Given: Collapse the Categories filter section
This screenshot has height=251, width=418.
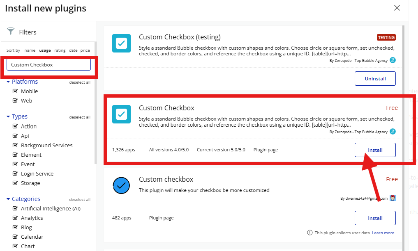Looking at the screenshot, I should [8, 199].
